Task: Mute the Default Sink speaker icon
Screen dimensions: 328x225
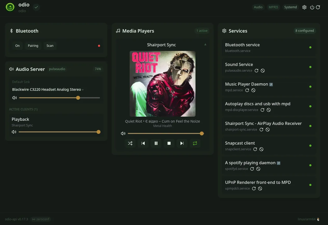Action: click(15, 98)
